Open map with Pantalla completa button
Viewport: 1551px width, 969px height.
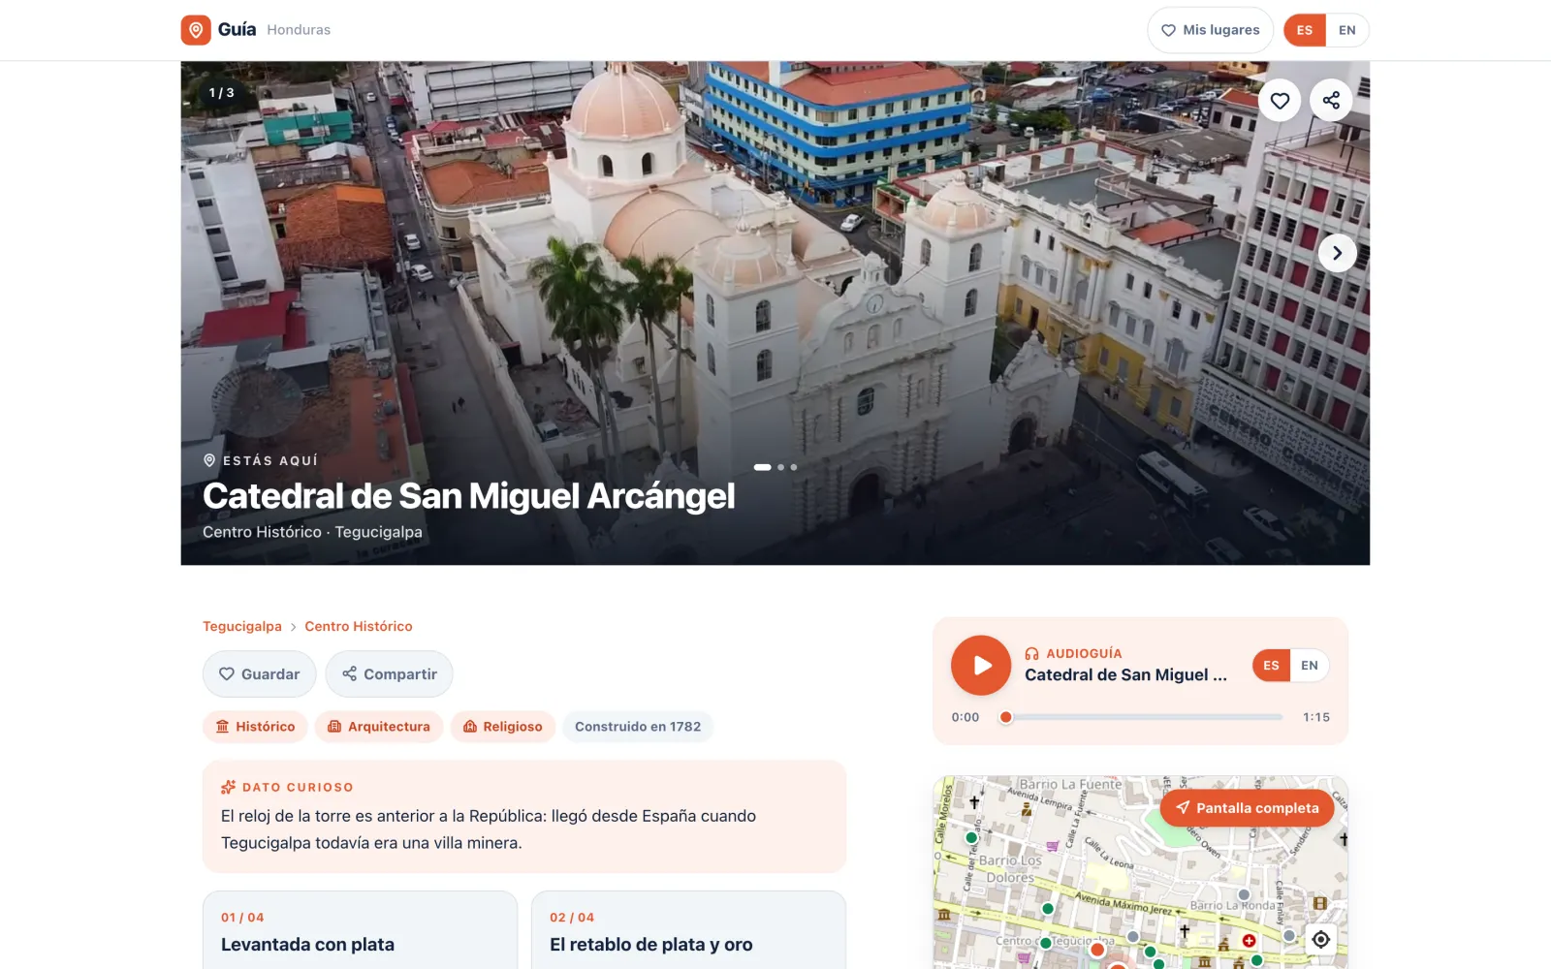[1247, 808]
